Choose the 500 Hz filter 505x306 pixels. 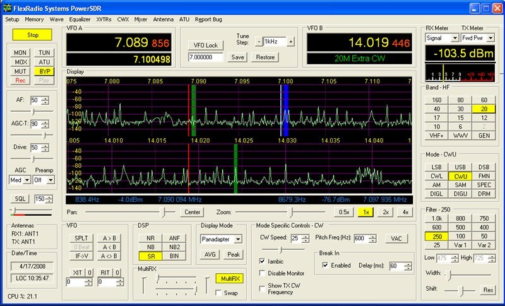click(460, 227)
